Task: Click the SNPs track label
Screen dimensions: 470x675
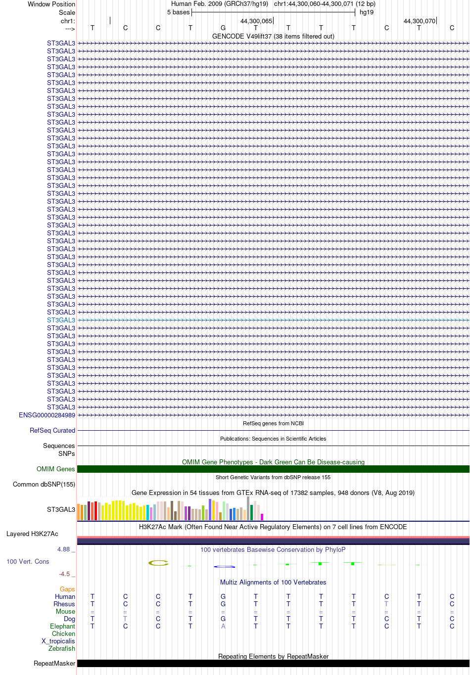Action: [x=67, y=453]
